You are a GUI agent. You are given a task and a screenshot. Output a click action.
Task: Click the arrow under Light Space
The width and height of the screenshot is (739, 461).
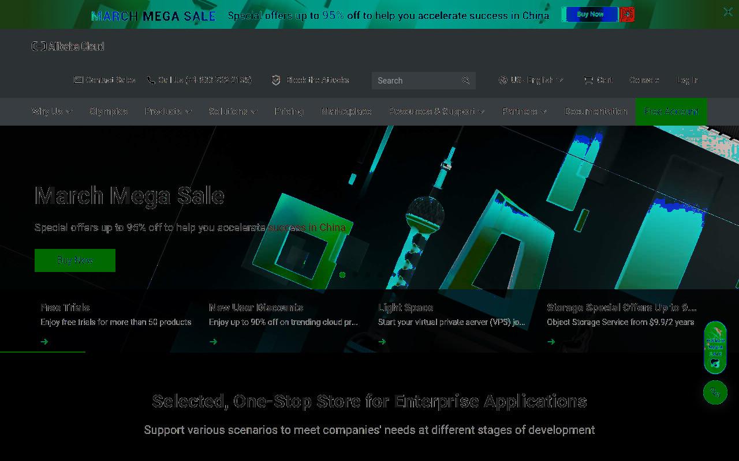click(x=382, y=342)
